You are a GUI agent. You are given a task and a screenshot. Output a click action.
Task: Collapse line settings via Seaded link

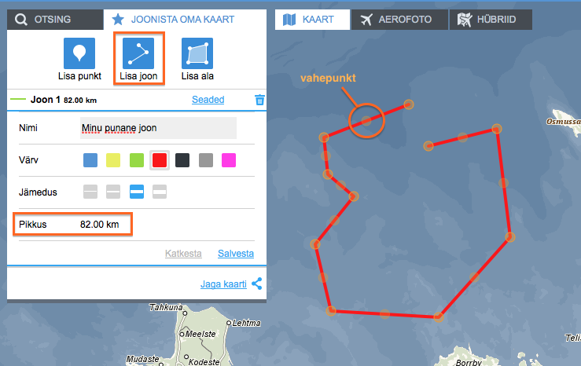[208, 100]
